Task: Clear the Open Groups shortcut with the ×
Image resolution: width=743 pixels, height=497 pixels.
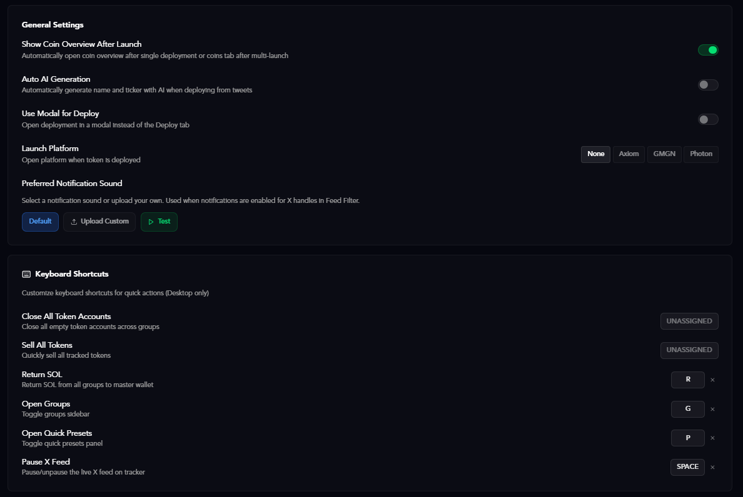Action: [712, 409]
